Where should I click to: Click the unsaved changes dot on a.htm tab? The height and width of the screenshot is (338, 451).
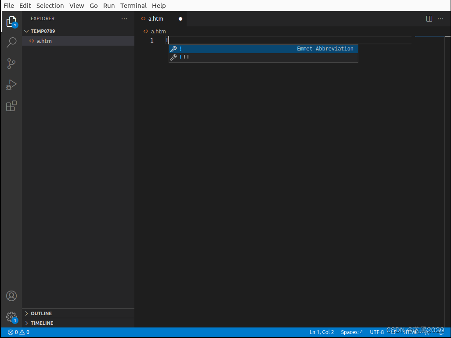click(x=180, y=18)
